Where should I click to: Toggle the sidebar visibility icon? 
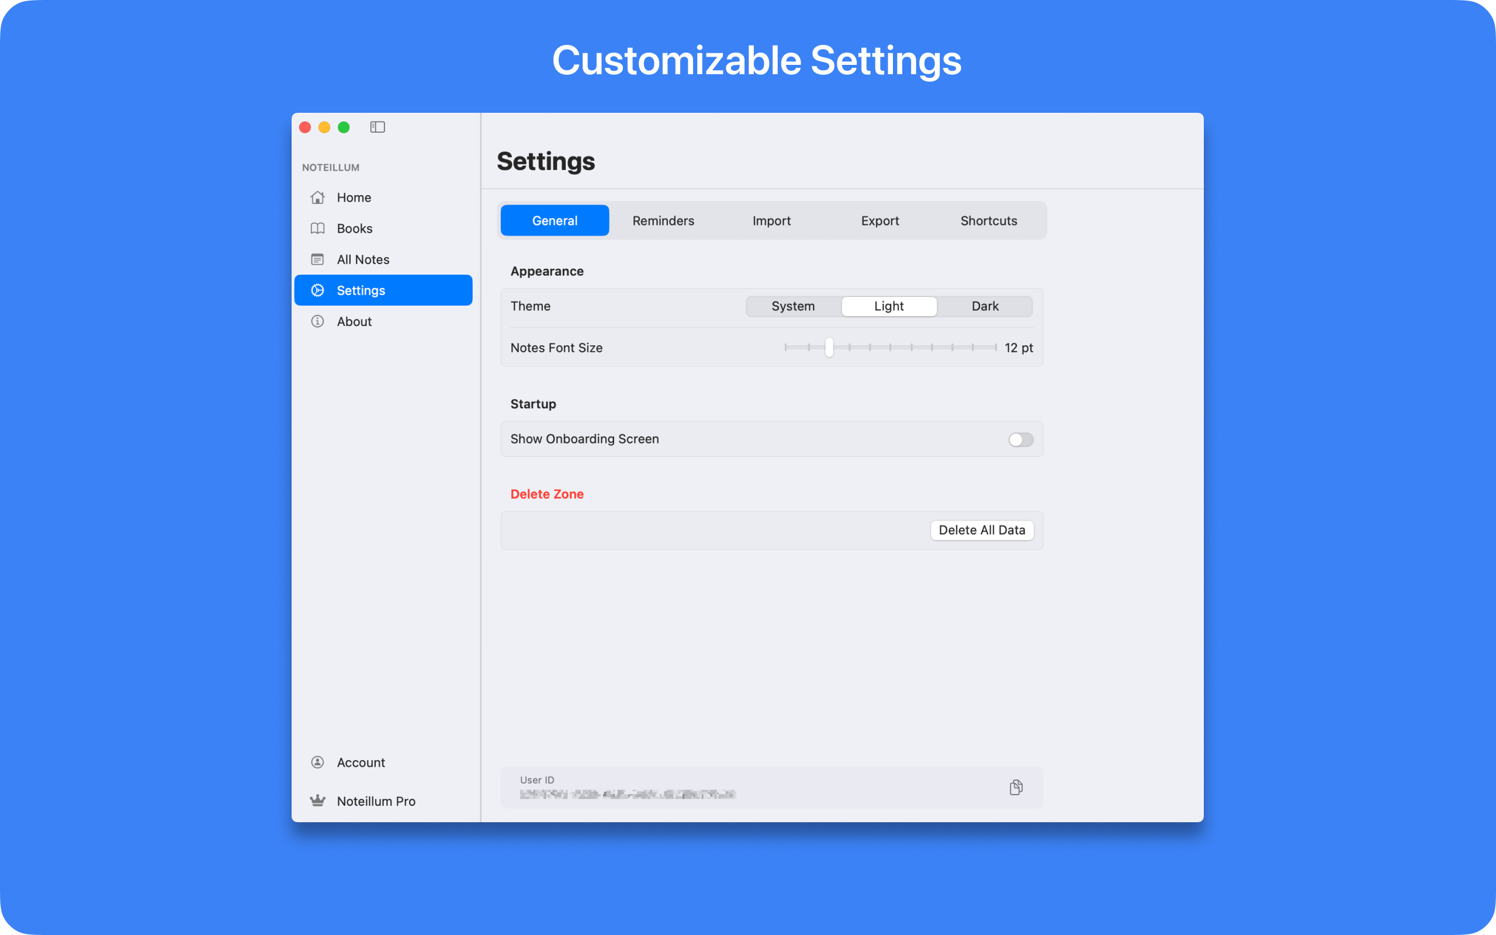tap(377, 127)
